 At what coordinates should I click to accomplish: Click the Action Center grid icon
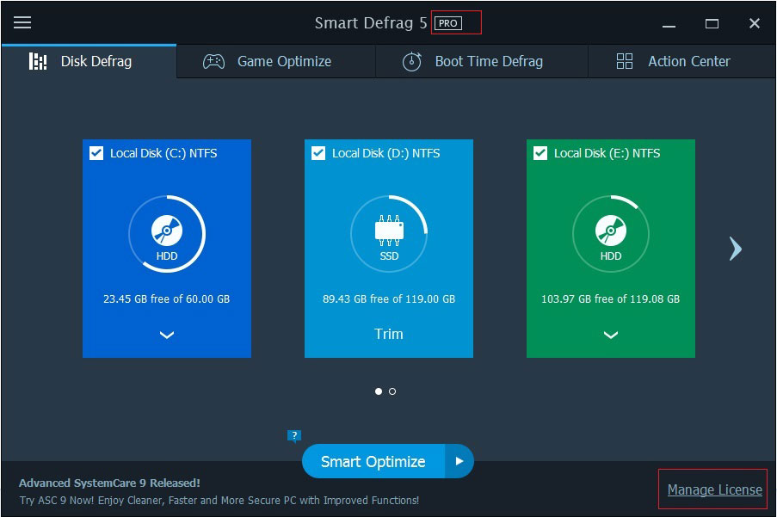coord(625,61)
